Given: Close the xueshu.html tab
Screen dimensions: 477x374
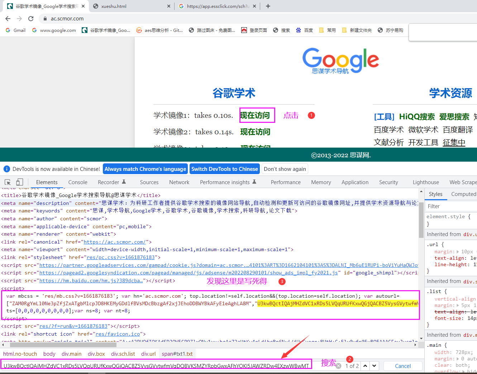Looking at the screenshot, I should click(169, 6).
